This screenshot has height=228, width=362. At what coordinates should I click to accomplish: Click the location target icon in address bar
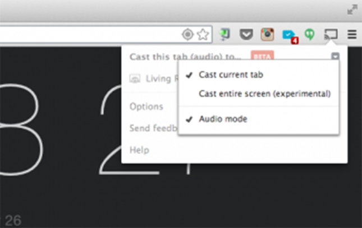tap(187, 35)
